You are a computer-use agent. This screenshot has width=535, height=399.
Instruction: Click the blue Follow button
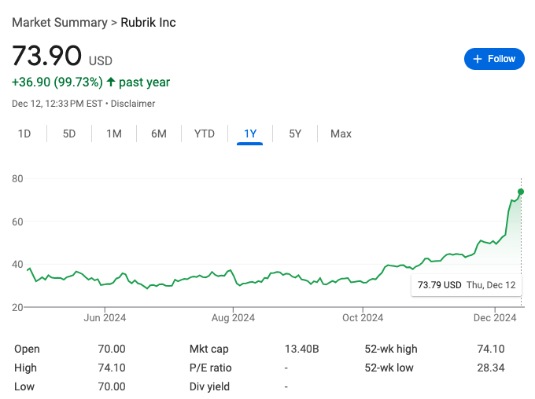494,59
